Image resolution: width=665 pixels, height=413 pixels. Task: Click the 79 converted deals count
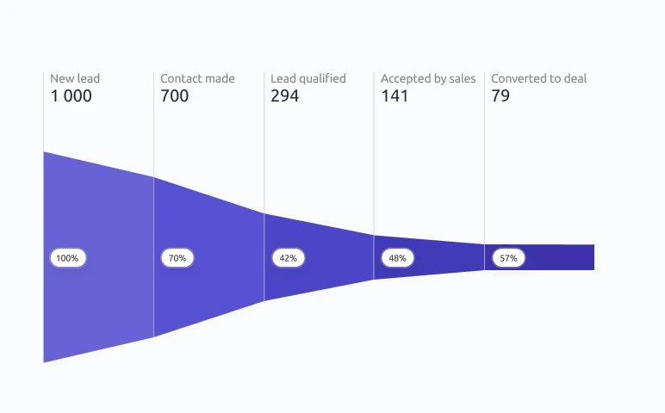(500, 96)
